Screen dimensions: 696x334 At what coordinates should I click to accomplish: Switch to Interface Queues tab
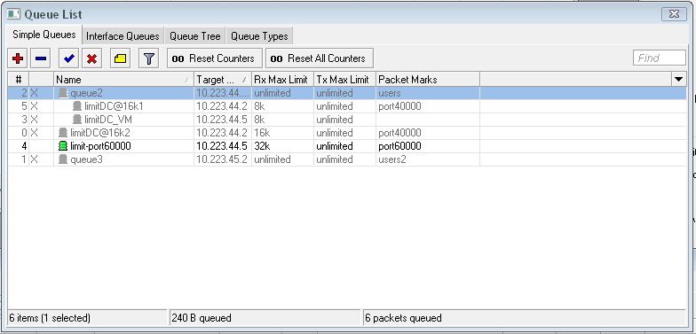[x=123, y=36]
